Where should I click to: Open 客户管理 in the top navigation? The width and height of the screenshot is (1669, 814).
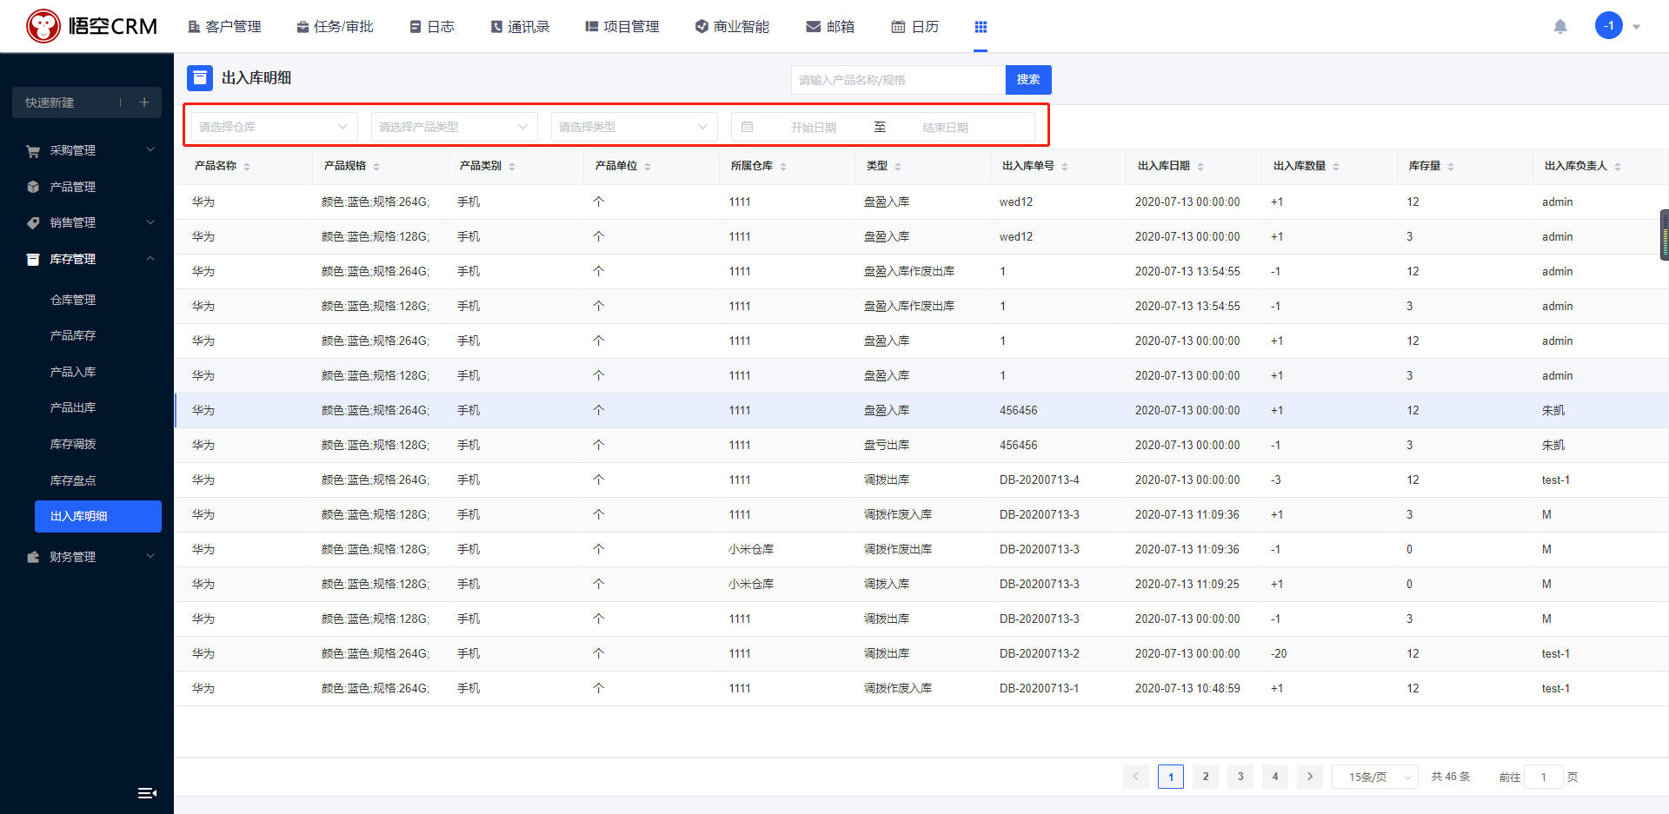(x=224, y=27)
